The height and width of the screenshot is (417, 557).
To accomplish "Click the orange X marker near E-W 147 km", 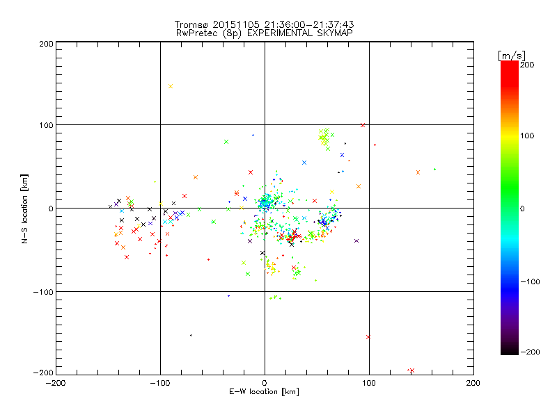I will 418,172.
